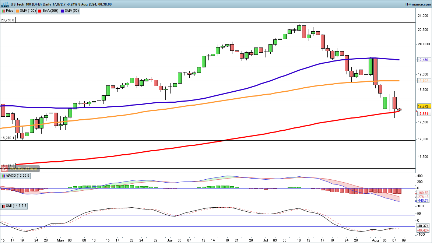Click the -48.371 SMI value tag
Viewport: 432px width, 243px height.
click(x=423, y=226)
